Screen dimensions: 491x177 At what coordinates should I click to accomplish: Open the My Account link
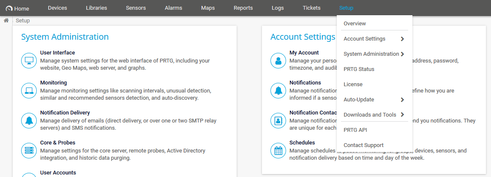[304, 53]
